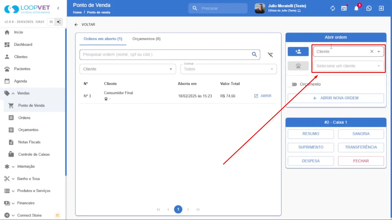The height and width of the screenshot is (220, 392).
Task: Click the ABRIR NOVA ORDEM button
Action: pos(336,98)
